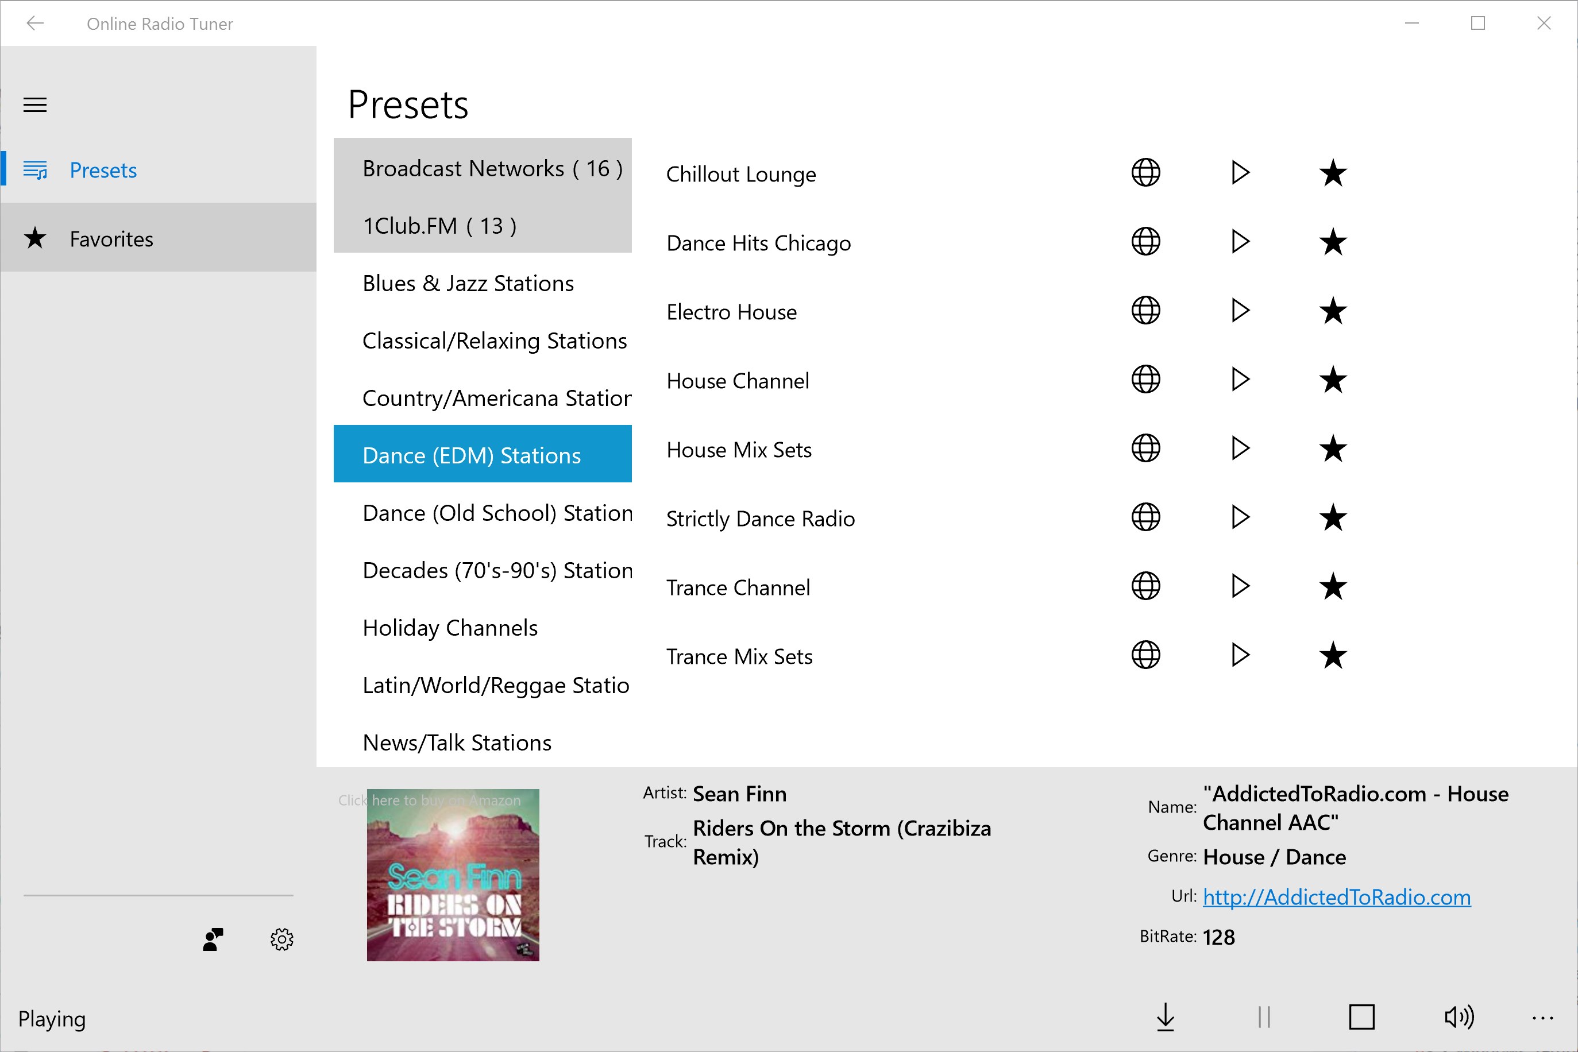The height and width of the screenshot is (1052, 1578).
Task: Open globe icon for Trance Channel
Action: (1145, 586)
